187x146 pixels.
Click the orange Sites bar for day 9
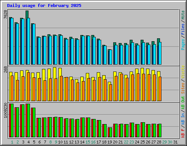click(56, 90)
